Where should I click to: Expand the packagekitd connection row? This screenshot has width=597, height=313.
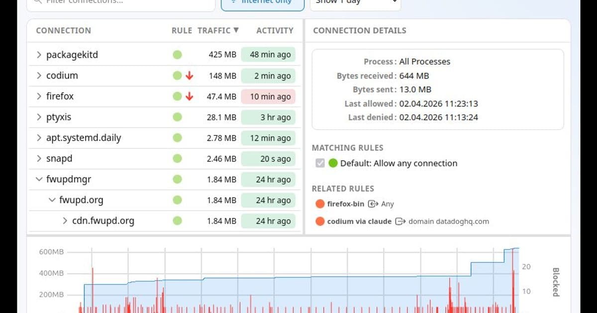pyautogui.click(x=39, y=55)
